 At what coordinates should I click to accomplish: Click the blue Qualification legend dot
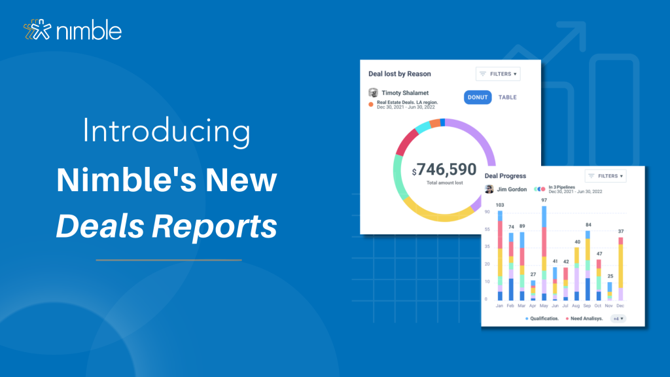[x=527, y=318]
